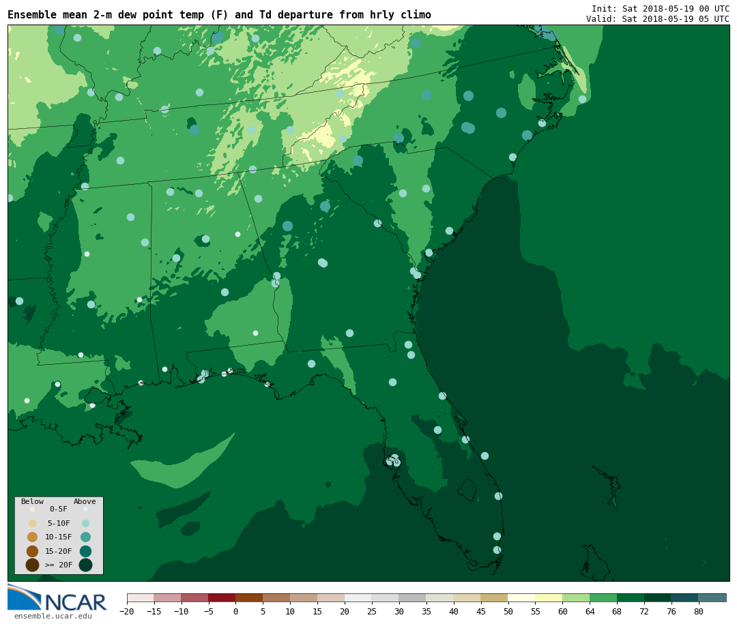Pick the dark red swatch between -5 and 0
Screen dimensions: 737x624
222,597
